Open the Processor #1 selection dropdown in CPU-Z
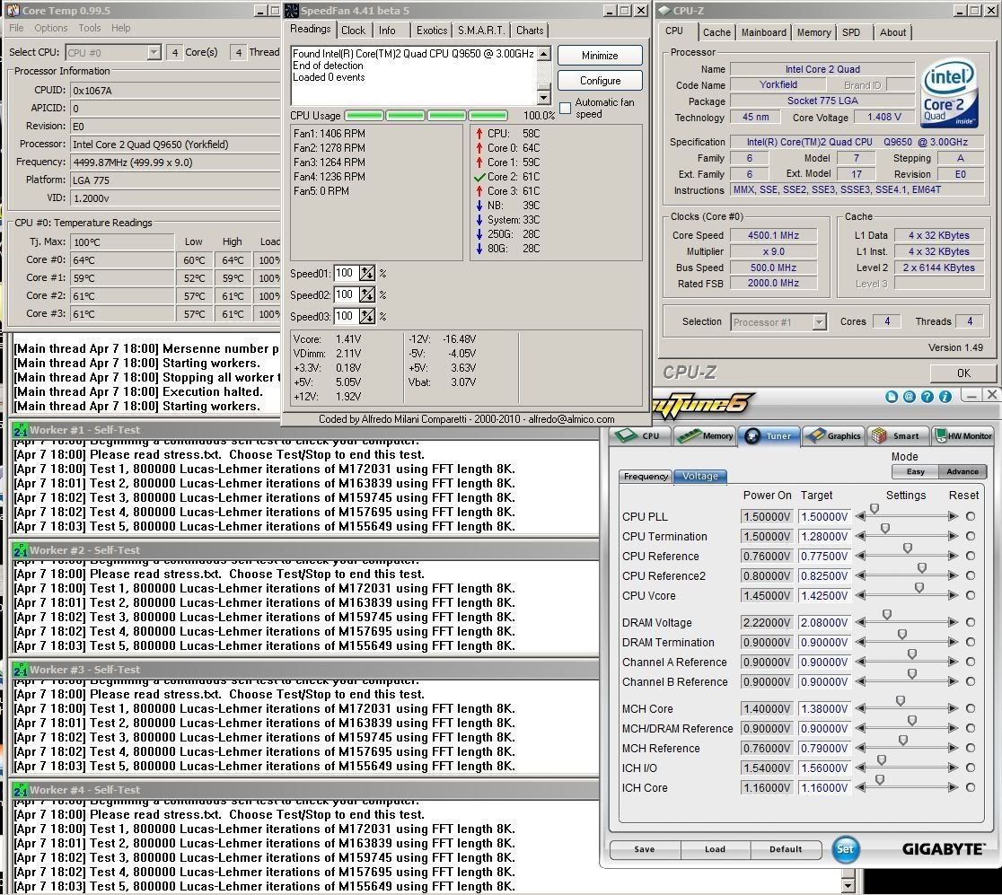 coord(819,322)
